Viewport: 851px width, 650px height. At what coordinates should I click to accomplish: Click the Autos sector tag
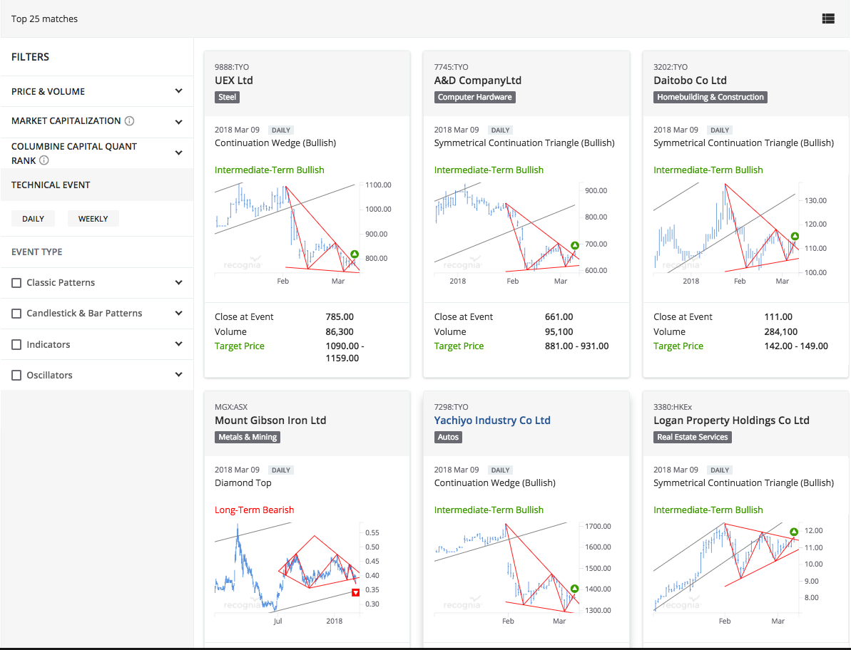coord(448,437)
